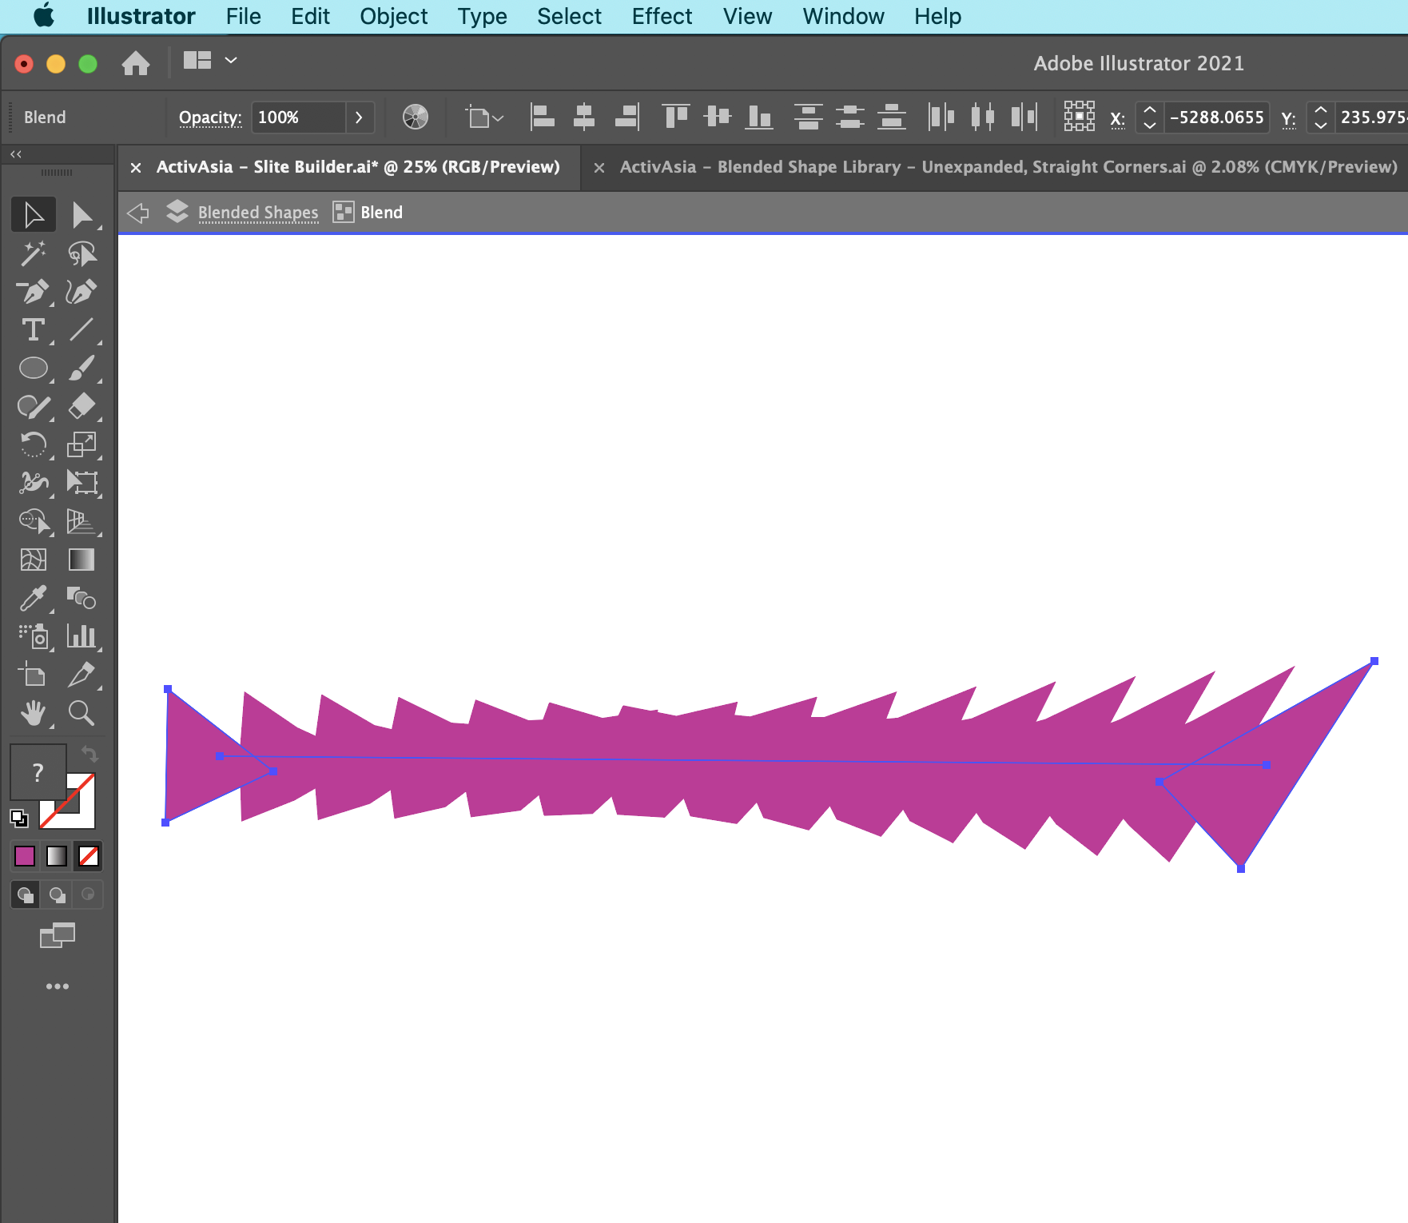Open the Object menu
Image resolution: width=1408 pixels, height=1223 pixels.
393,16
